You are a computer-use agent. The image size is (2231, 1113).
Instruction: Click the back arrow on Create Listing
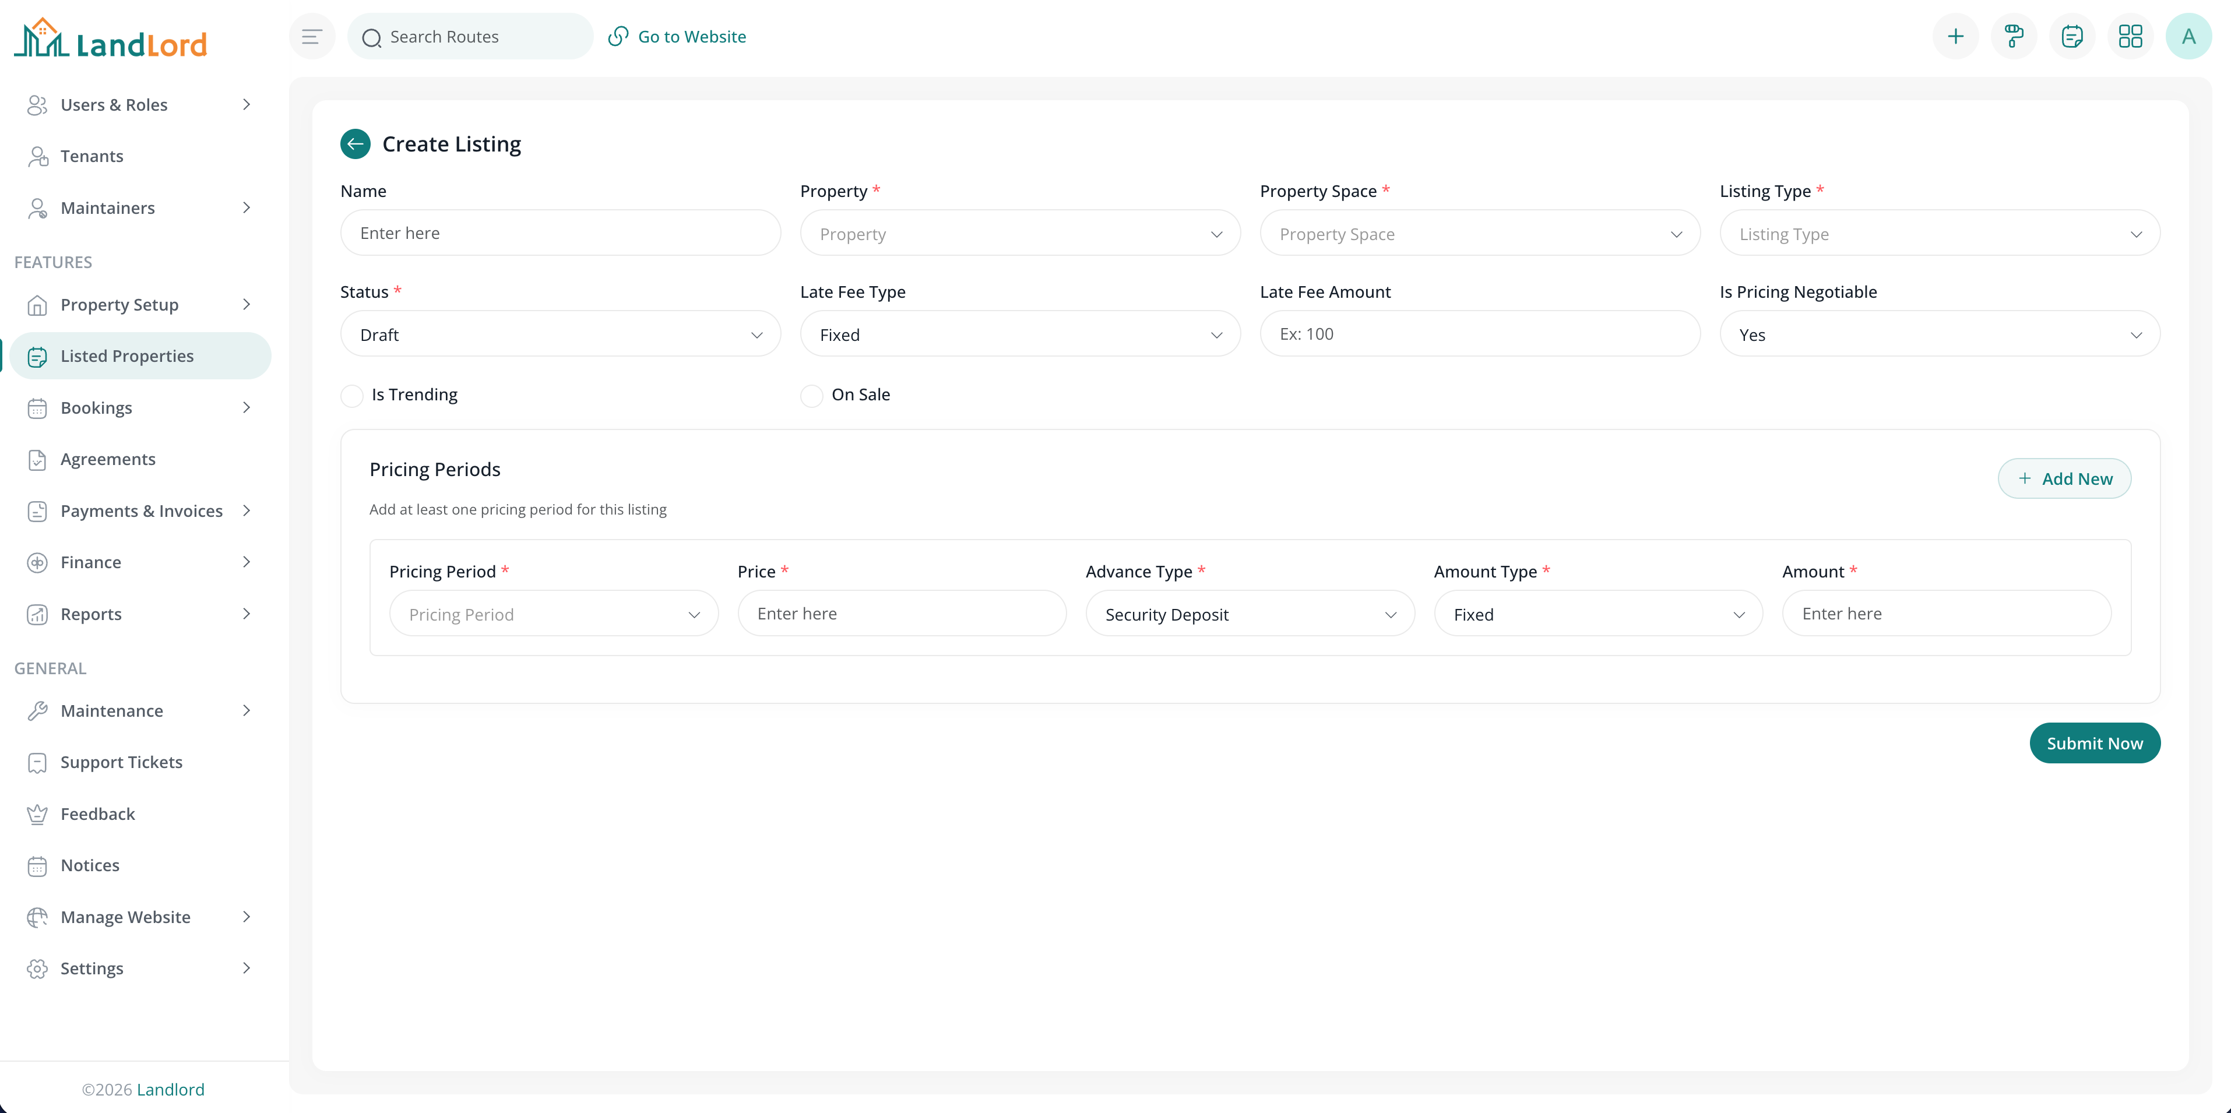coord(355,144)
